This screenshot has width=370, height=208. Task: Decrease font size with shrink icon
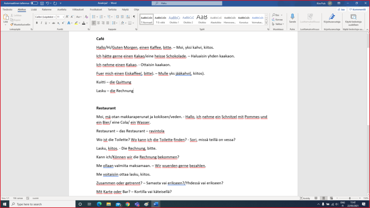click(x=72, y=17)
